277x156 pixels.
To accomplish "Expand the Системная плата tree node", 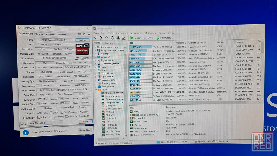I will tap(95, 47).
